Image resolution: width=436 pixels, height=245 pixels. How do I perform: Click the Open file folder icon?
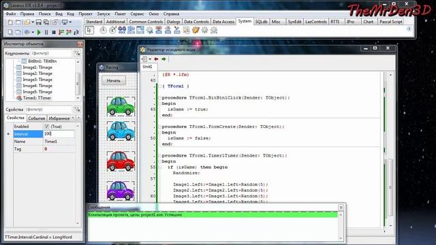pyautogui.click(x=27, y=22)
